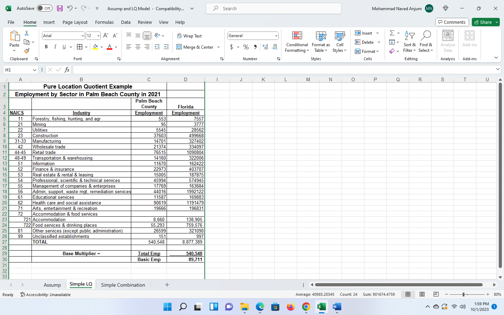This screenshot has height=315, width=504.
Task: Open Conditional Formatting menu
Action: click(x=297, y=42)
